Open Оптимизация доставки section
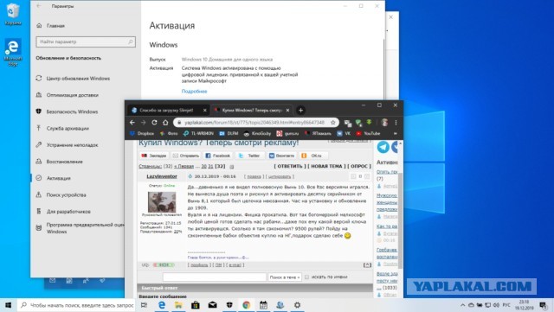This screenshot has width=554, height=312. pos(68,95)
